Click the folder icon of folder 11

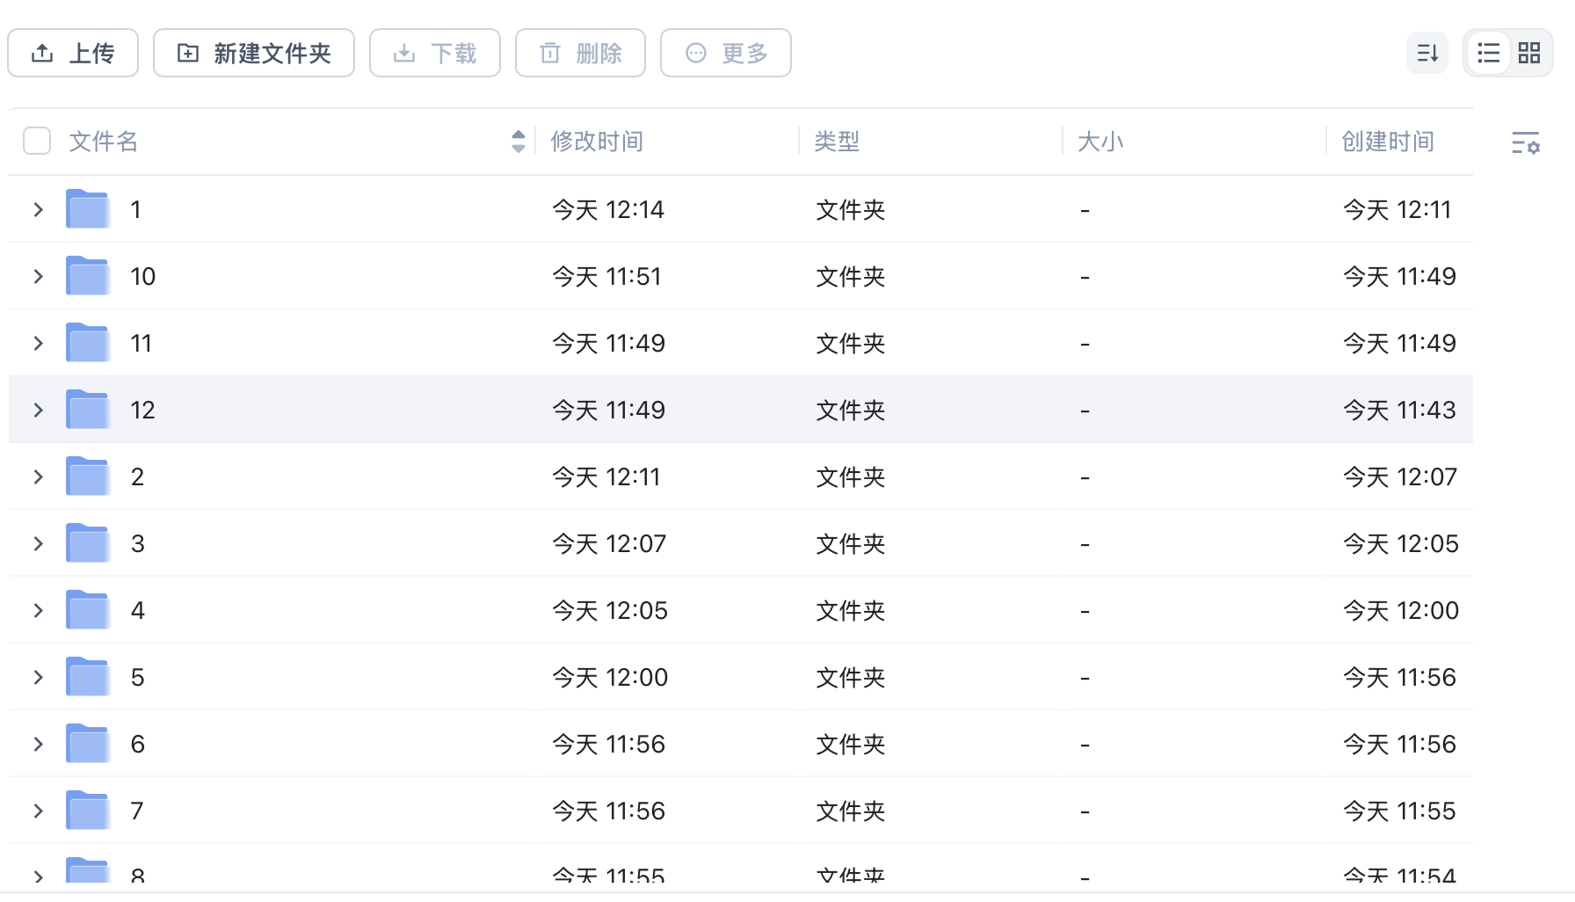(x=88, y=343)
